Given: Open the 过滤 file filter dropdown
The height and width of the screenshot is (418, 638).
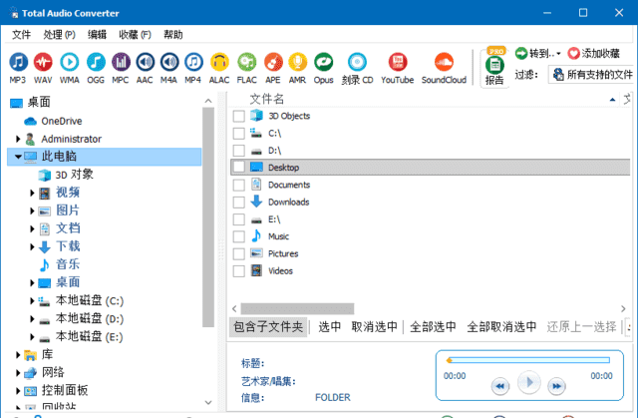Looking at the screenshot, I should (591, 75).
